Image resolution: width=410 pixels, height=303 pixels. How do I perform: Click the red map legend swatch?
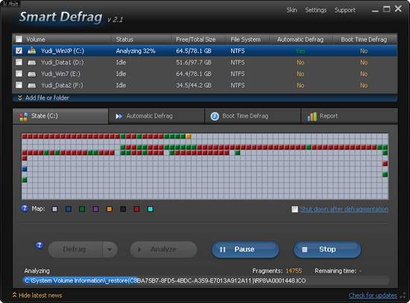point(136,209)
